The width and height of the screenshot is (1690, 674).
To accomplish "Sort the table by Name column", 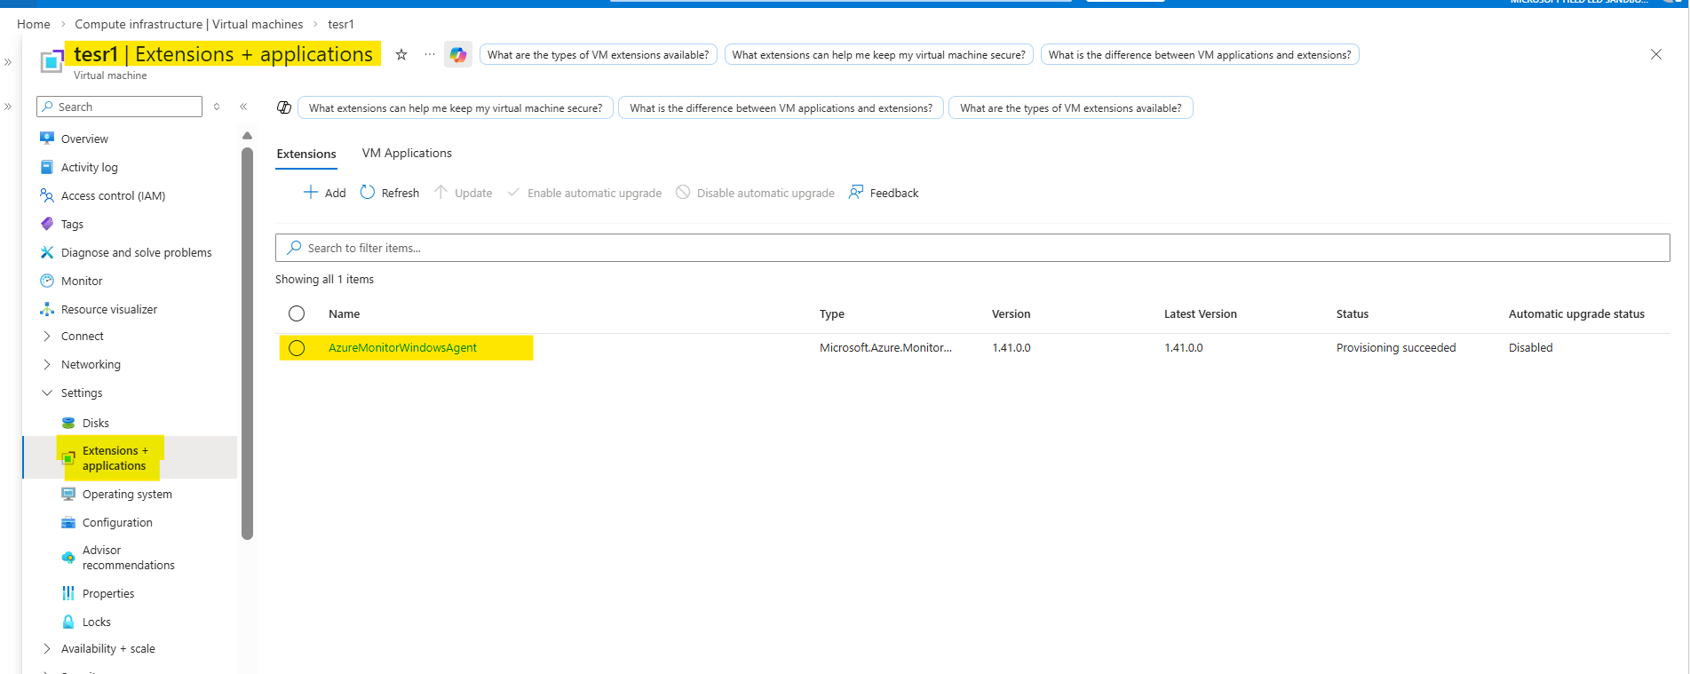I will pyautogui.click(x=344, y=313).
